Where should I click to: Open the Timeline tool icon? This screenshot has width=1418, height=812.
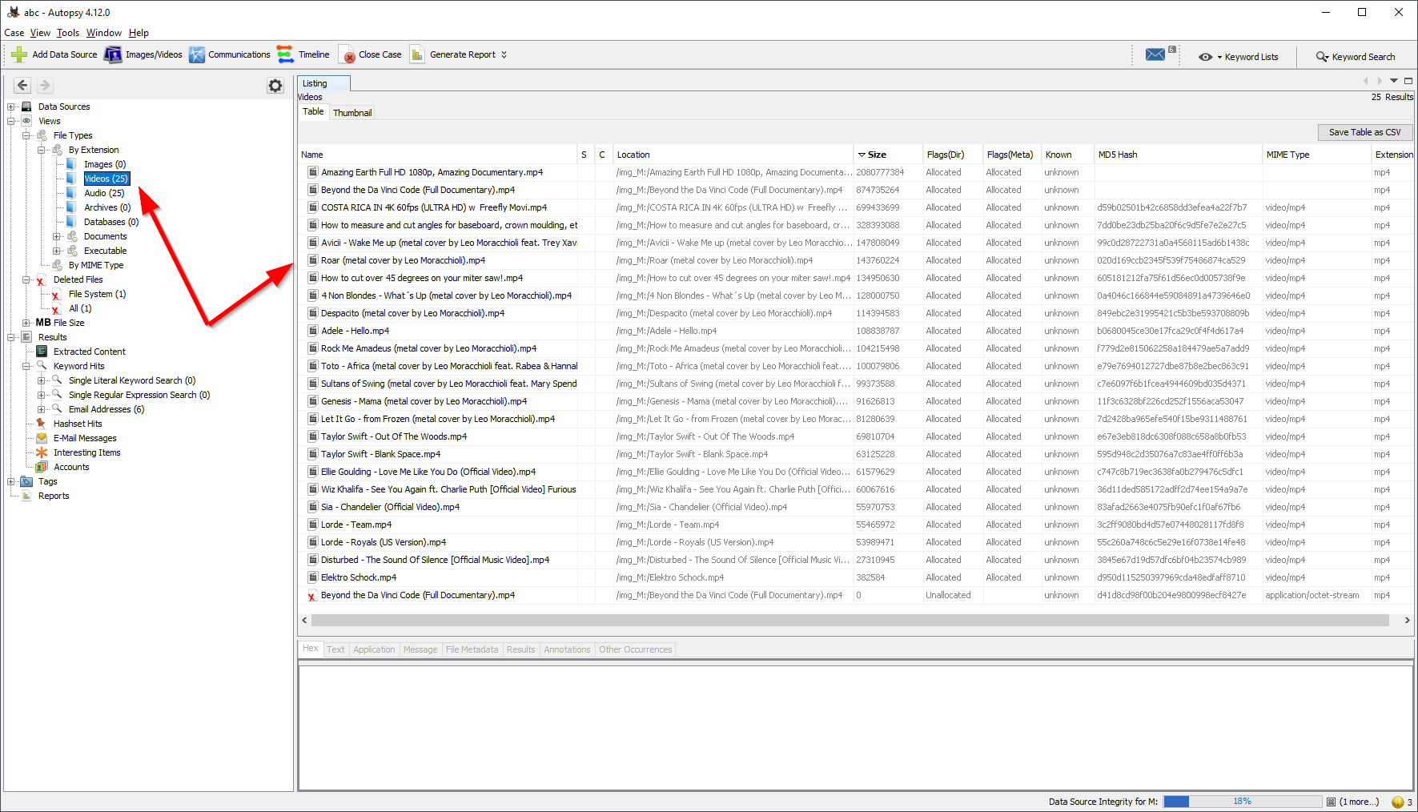285,54
